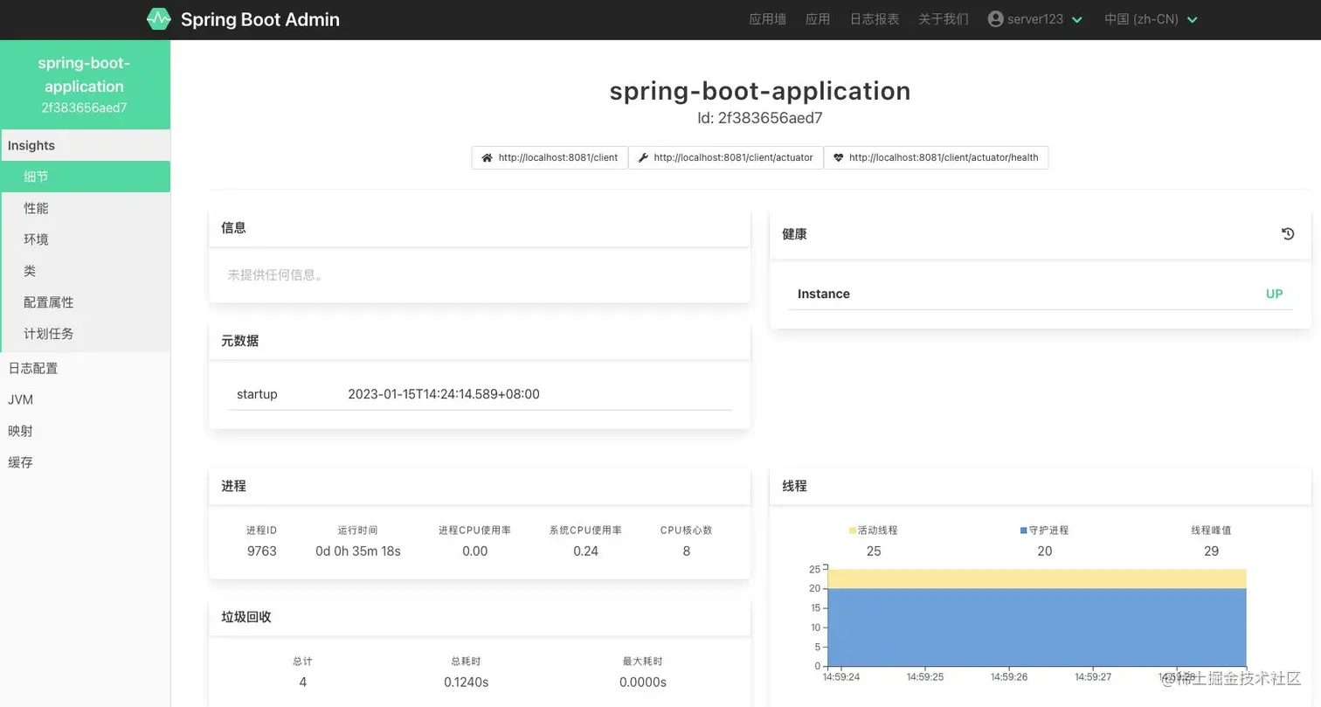Click the 2023-01-15T14:24:14.589+08:00 value
Viewport: 1321px width, 707px height.
(444, 394)
